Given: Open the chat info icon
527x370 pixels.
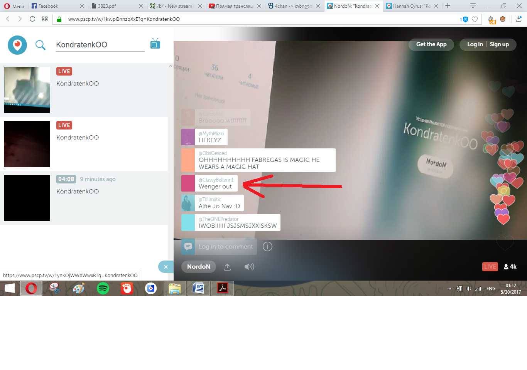Looking at the screenshot, I should pyautogui.click(x=267, y=247).
